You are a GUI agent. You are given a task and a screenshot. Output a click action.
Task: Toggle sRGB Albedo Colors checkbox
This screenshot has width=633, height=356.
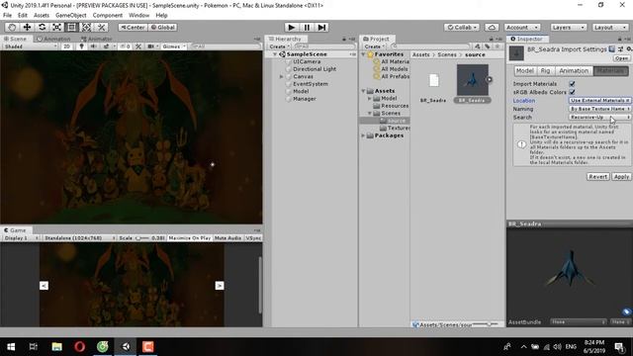point(572,92)
